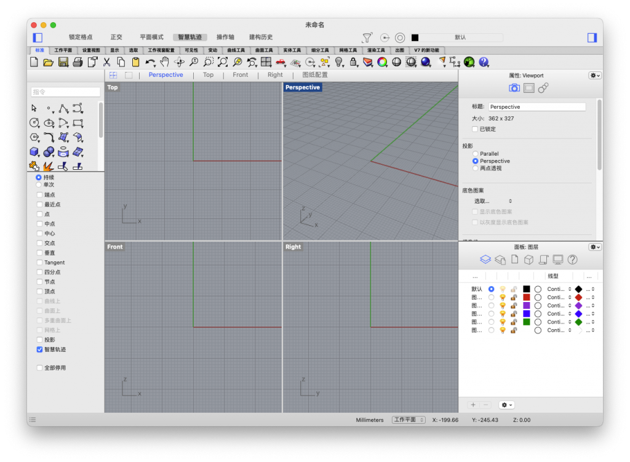Open the 曲线工具 toolbar tab
630x462 pixels.
click(x=236, y=50)
